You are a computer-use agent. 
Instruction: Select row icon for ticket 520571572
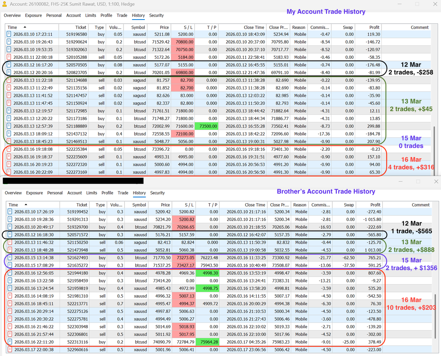(x=10, y=235)
